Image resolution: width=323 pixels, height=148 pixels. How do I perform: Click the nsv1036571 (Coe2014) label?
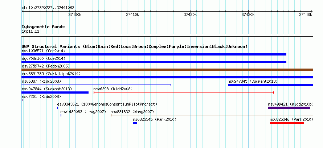[44, 51]
